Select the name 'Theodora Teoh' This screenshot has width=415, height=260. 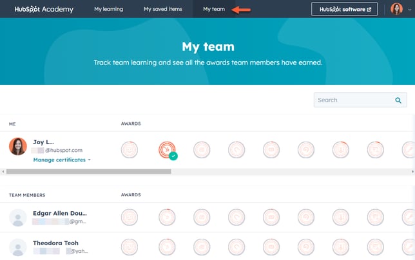[x=55, y=243]
